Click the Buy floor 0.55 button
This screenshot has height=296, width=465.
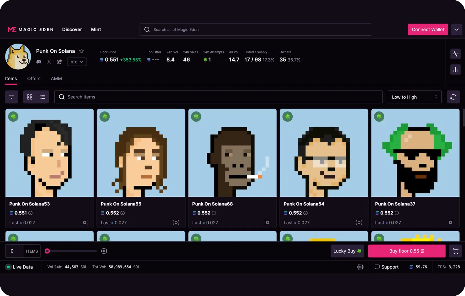(x=407, y=251)
